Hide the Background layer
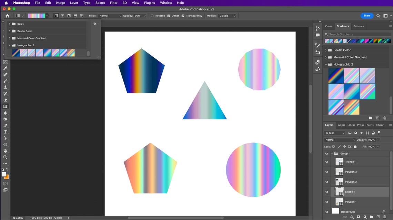The width and height of the screenshot is (393, 220). [326, 211]
